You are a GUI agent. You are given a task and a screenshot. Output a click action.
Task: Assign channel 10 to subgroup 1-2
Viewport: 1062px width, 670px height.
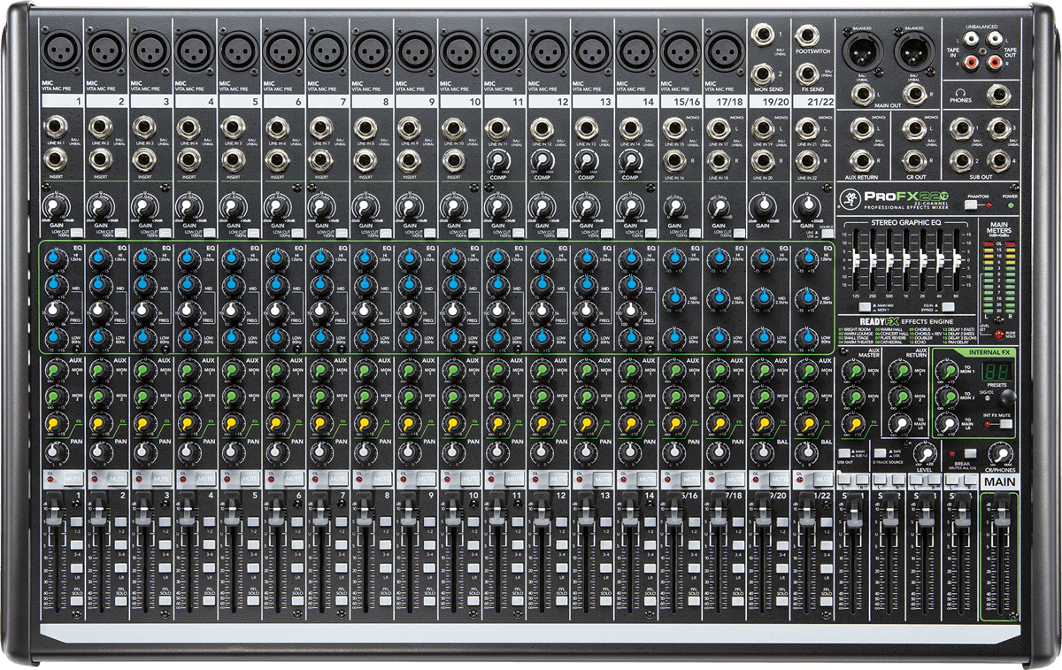[475, 521]
